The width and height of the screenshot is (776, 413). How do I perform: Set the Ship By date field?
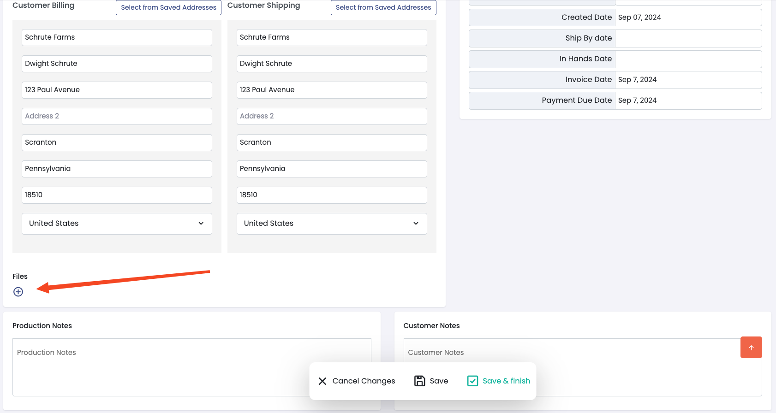(x=688, y=38)
